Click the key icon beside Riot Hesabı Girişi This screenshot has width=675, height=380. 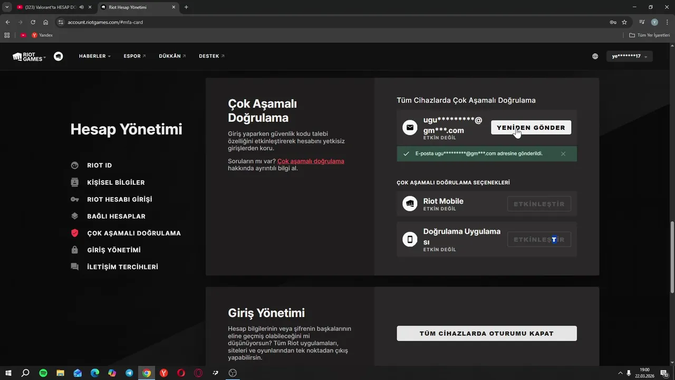[x=75, y=199]
